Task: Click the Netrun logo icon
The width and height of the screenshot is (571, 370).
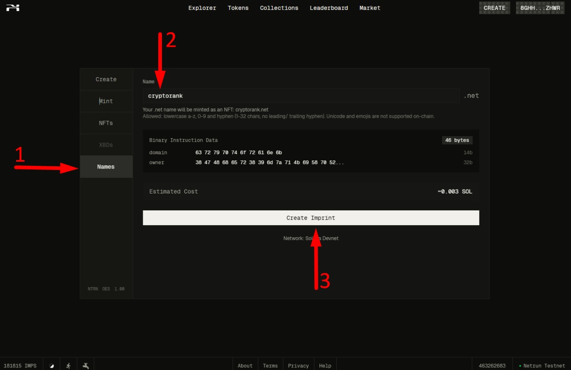Action: tap(12, 8)
